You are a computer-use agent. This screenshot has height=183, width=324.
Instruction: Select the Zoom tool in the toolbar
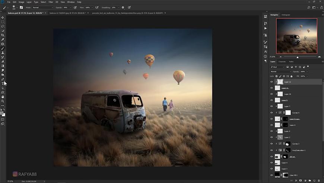coord(3,101)
